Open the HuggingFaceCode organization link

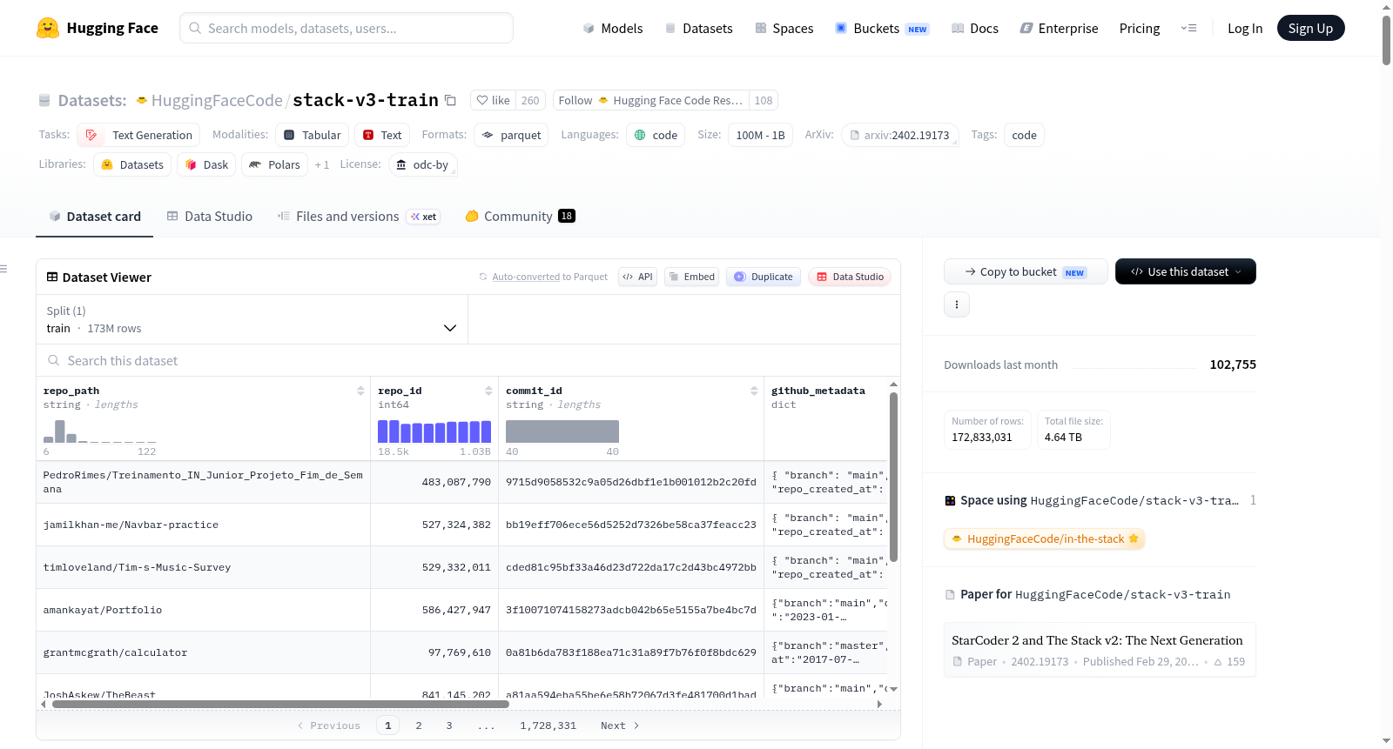pos(217,100)
